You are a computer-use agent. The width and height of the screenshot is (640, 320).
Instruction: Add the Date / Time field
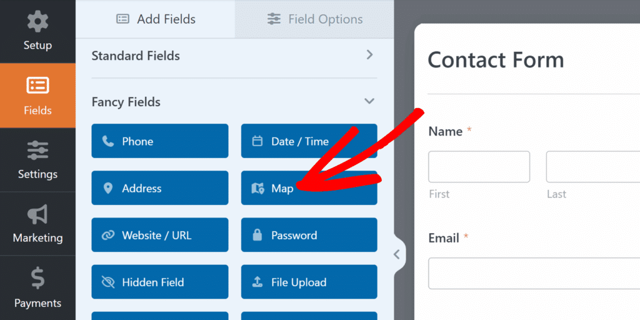point(309,141)
